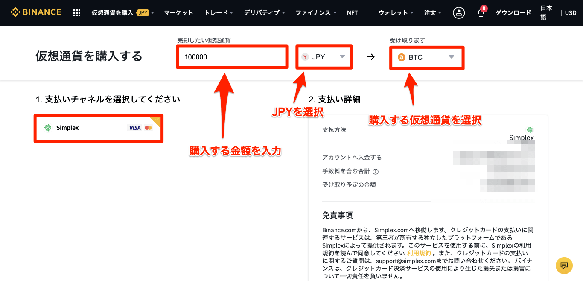Screen dimensions: 583x281
Task: Click the Bitcoin icon in BTC selector
Action: coord(402,57)
